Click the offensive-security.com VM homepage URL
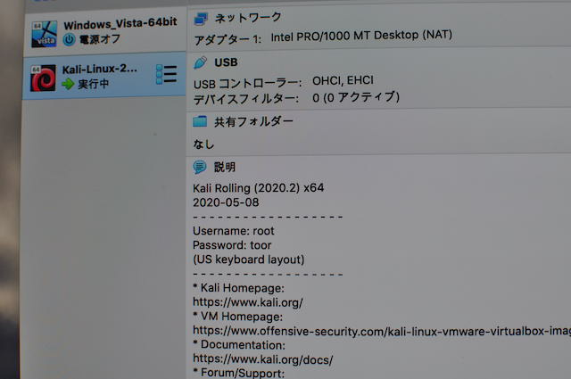 tap(382, 331)
